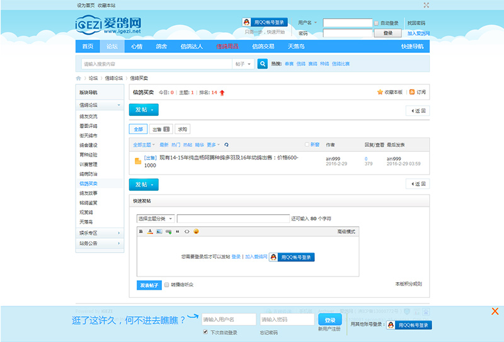Expand the 站务公告 sidebar section
Image resolution: width=504 pixels, height=342 pixels.
click(100, 243)
